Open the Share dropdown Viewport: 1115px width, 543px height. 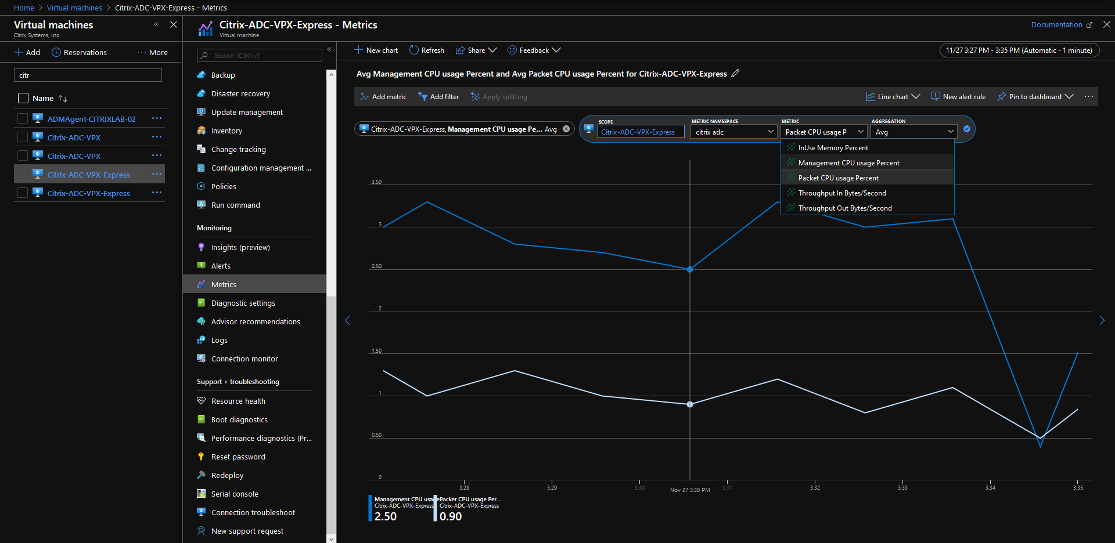pyautogui.click(x=476, y=50)
